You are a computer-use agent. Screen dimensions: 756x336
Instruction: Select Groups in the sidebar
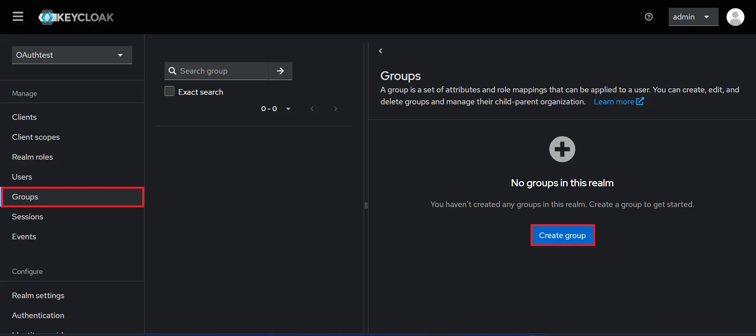pyautogui.click(x=72, y=197)
